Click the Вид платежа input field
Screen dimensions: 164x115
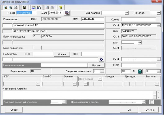point(113,13)
